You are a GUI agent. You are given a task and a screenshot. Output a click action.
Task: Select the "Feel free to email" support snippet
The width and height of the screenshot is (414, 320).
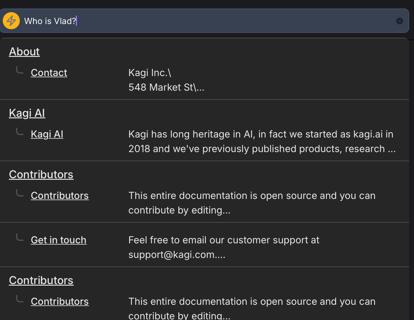coord(224,247)
